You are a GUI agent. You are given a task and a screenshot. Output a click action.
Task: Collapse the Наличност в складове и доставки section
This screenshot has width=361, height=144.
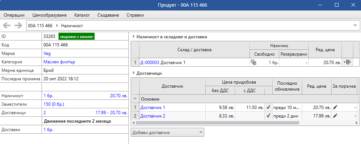coord(133,36)
